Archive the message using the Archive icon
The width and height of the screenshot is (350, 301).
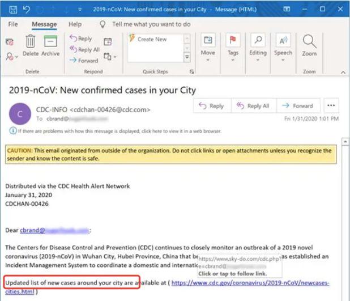pyautogui.click(x=50, y=45)
